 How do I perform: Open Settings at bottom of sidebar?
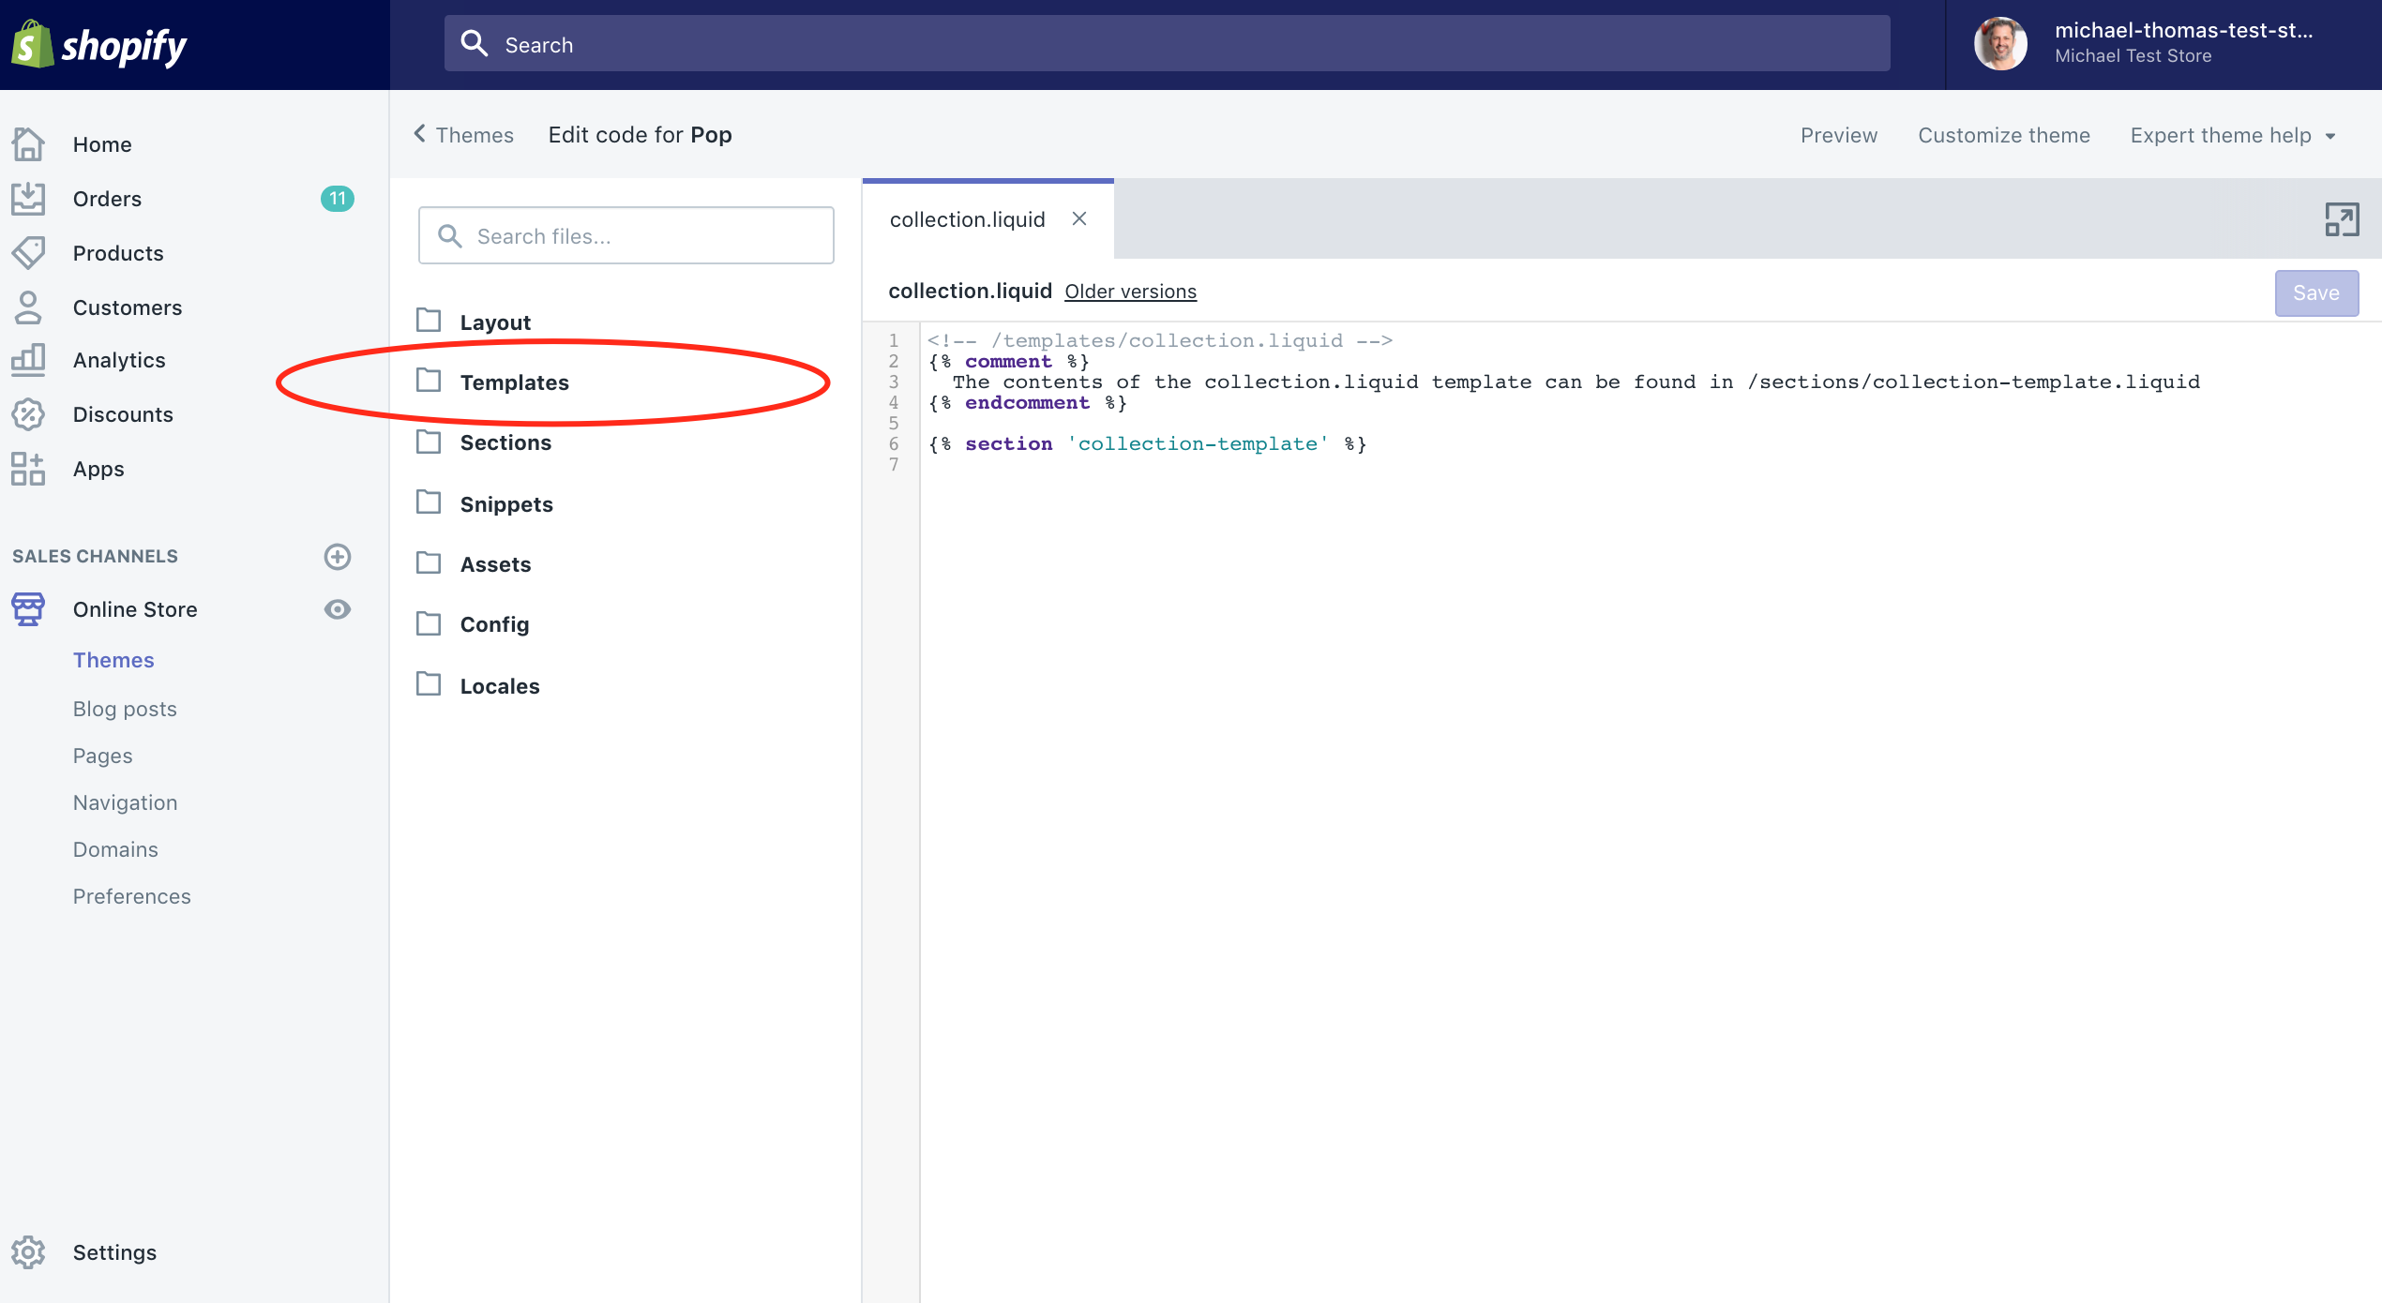click(x=114, y=1252)
